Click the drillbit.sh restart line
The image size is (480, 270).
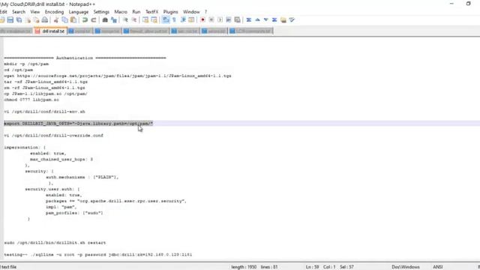coord(55,243)
